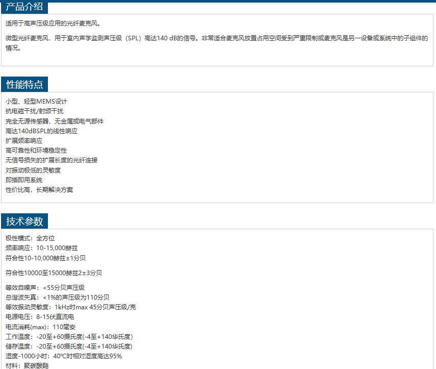This screenshot has height=369, width=436.
Task: Click the paragraph starting with 微型光纤麦克风
Action: [217, 38]
